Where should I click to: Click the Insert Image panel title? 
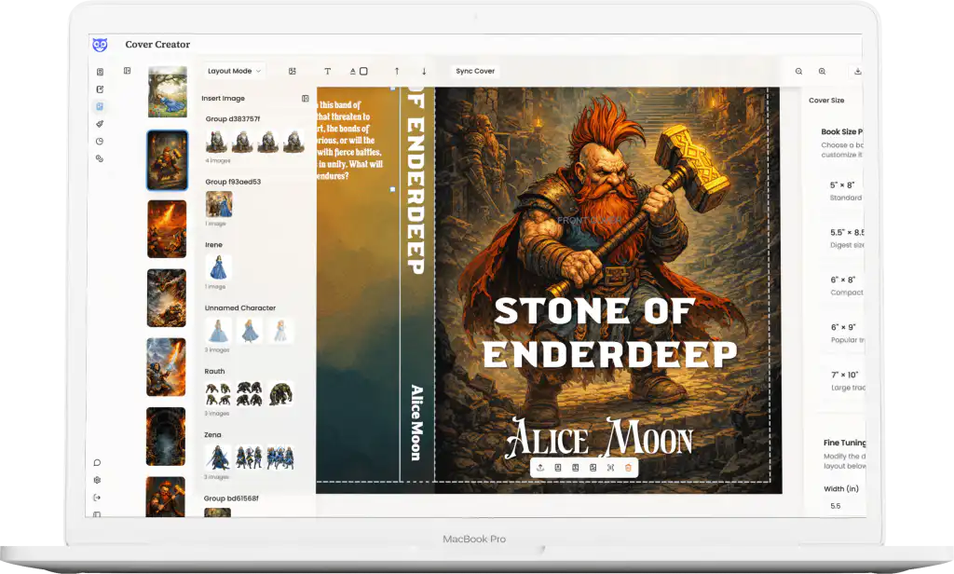tap(224, 98)
